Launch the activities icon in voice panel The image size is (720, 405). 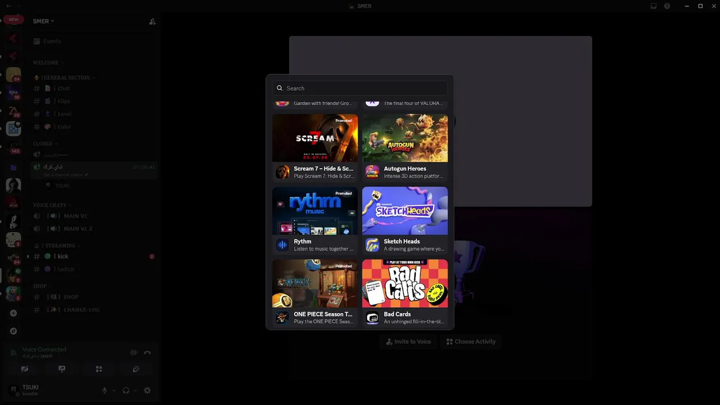tap(99, 369)
